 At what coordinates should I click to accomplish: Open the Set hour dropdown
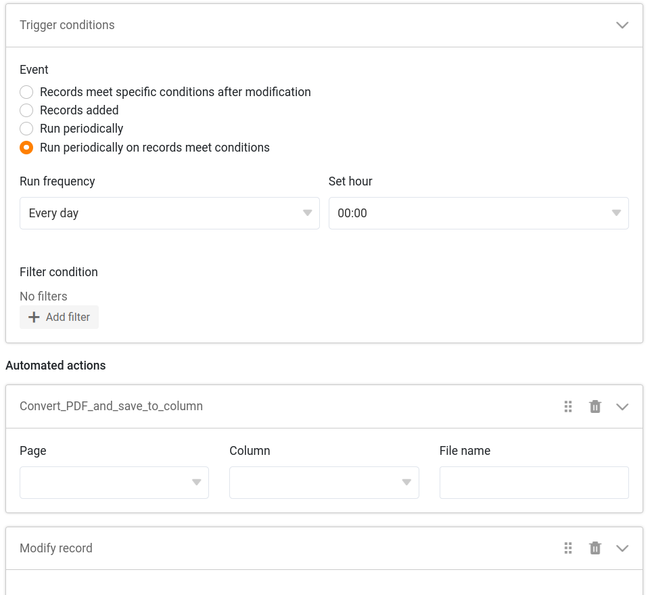coord(478,213)
